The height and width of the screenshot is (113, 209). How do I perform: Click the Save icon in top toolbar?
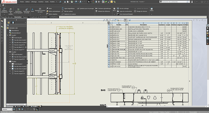76,2
